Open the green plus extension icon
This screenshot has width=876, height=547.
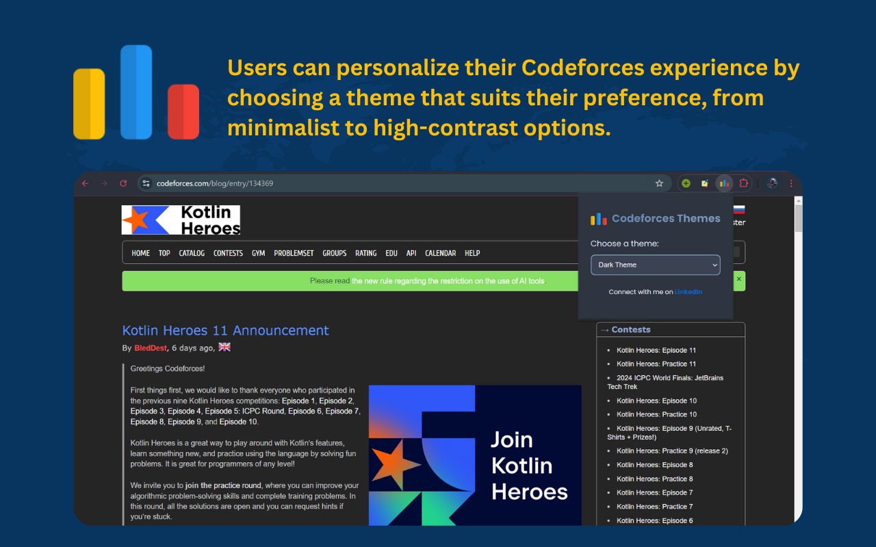(686, 183)
